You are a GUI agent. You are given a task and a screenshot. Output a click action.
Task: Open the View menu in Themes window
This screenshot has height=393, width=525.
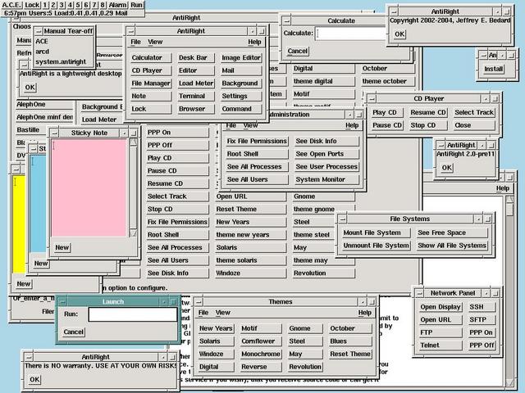point(224,313)
